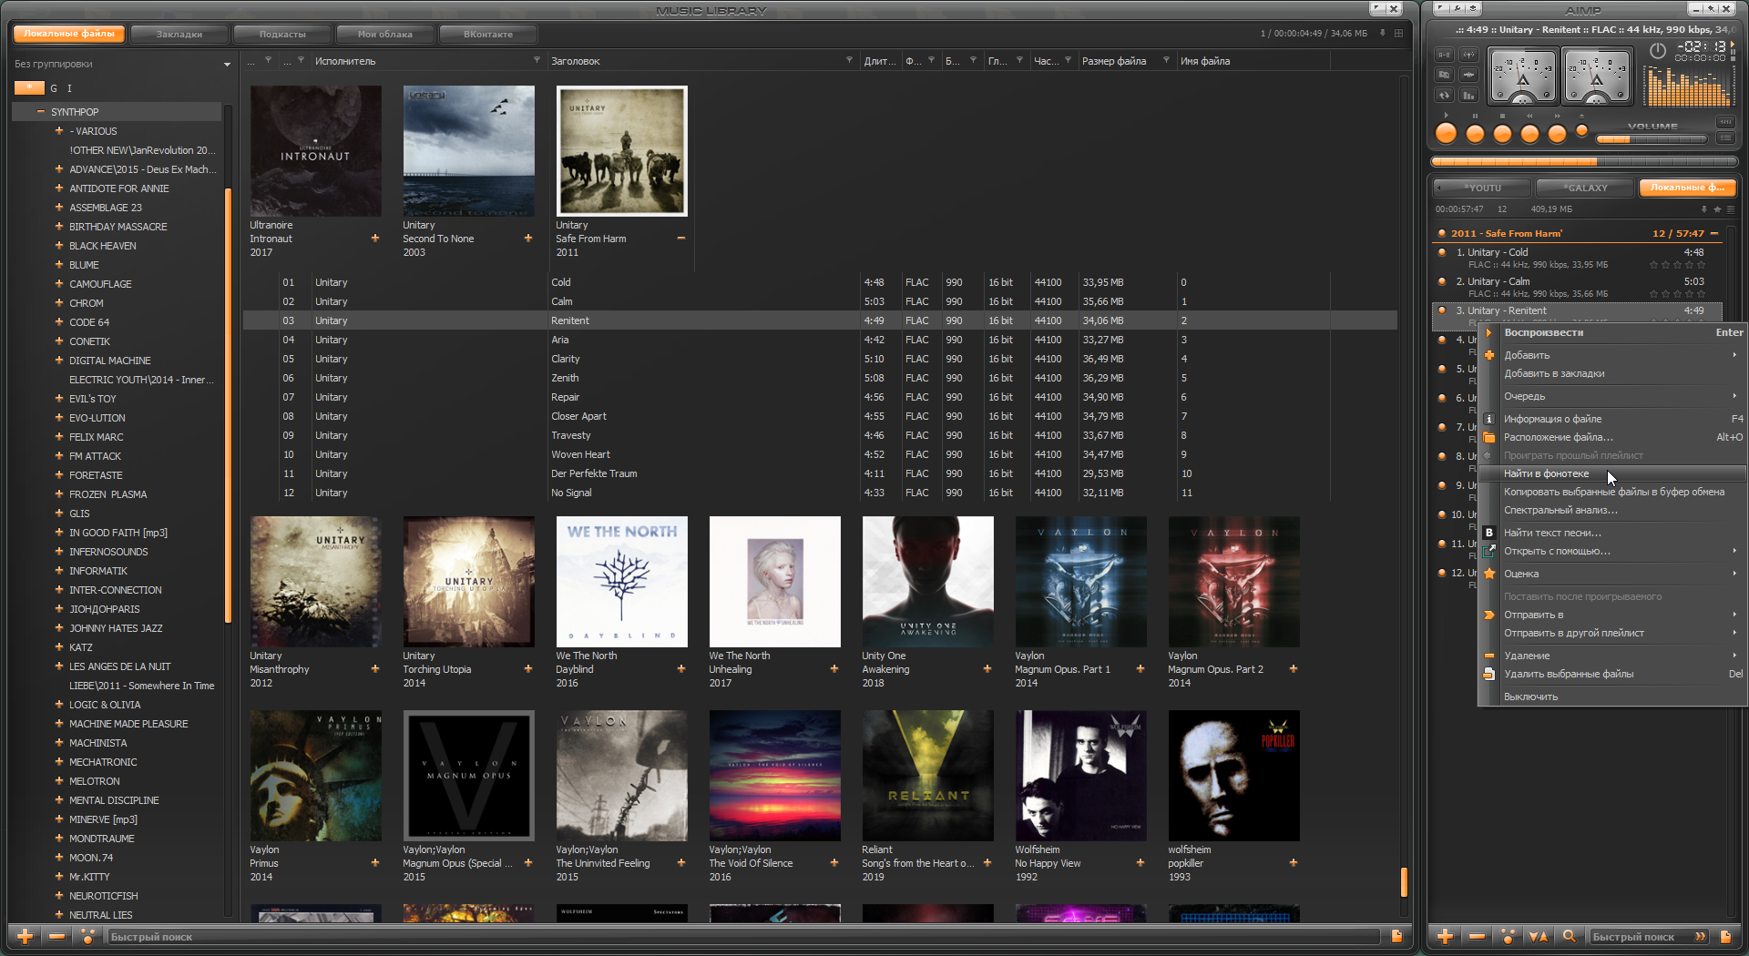1749x956 pixels.
Task: Open the three-dots misc icon in playlist footer
Action: point(1508,936)
